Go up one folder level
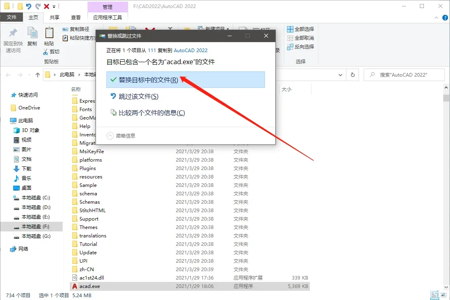Viewport: 450px width, 300px height. click(x=38, y=75)
